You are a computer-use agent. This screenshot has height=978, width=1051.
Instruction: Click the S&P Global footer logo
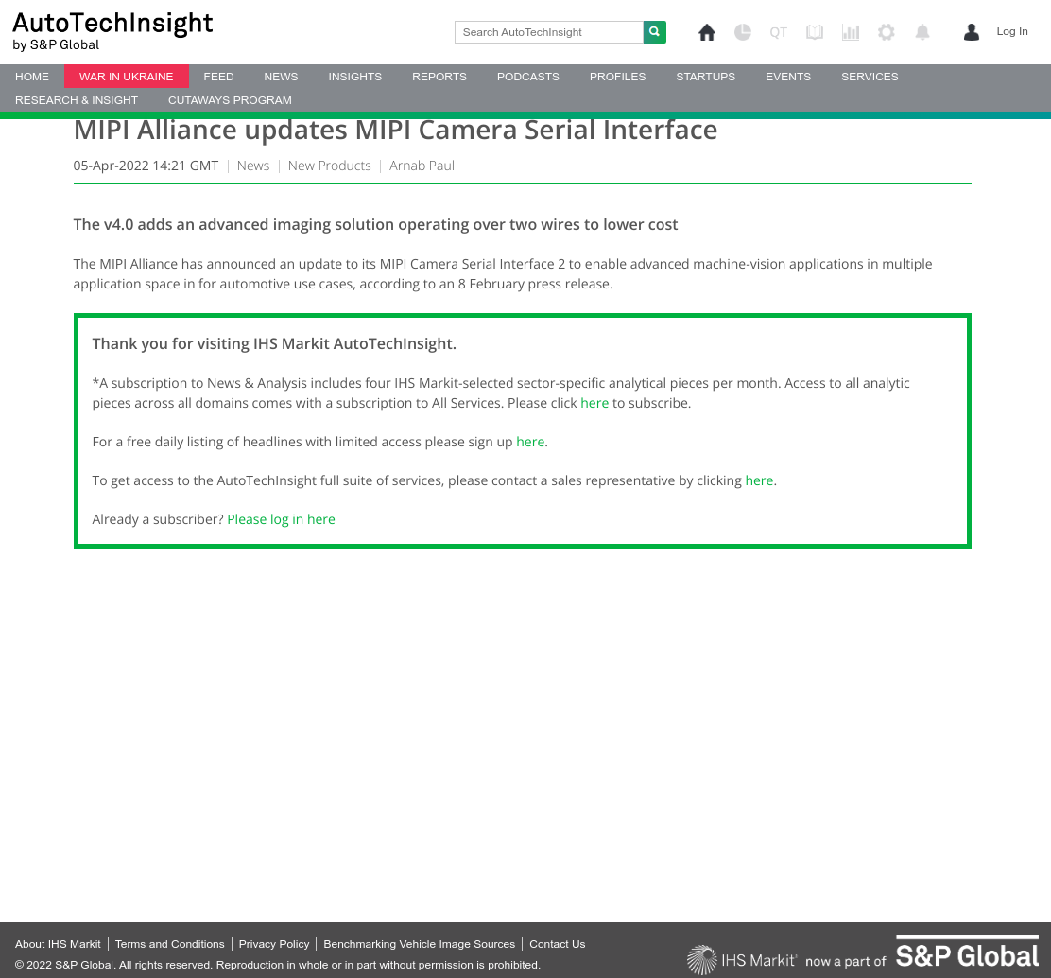(967, 953)
